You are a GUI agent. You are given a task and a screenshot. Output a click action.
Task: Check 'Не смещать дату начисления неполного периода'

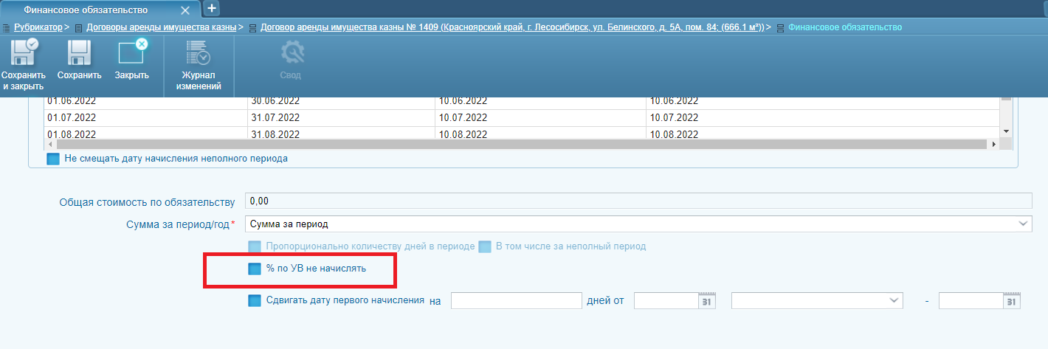pos(53,159)
